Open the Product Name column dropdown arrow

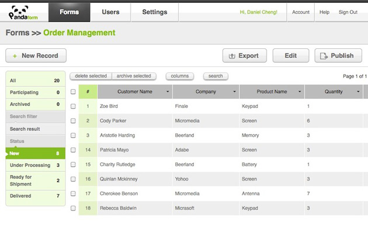pos(300,92)
